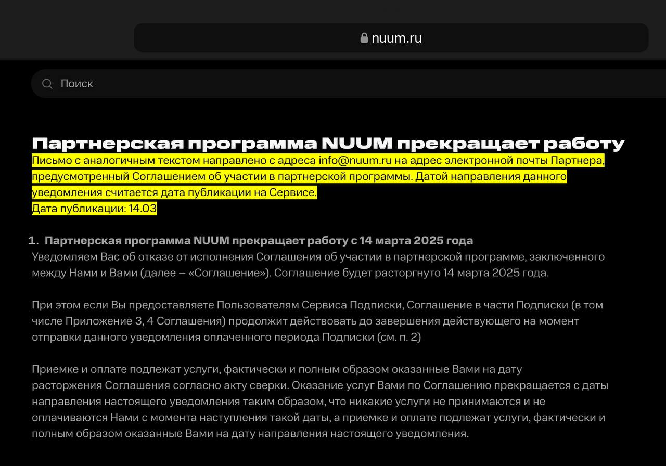Click highlighted text 'дата публикации на Сервисе'
This screenshot has height=466, width=666.
click(238, 192)
